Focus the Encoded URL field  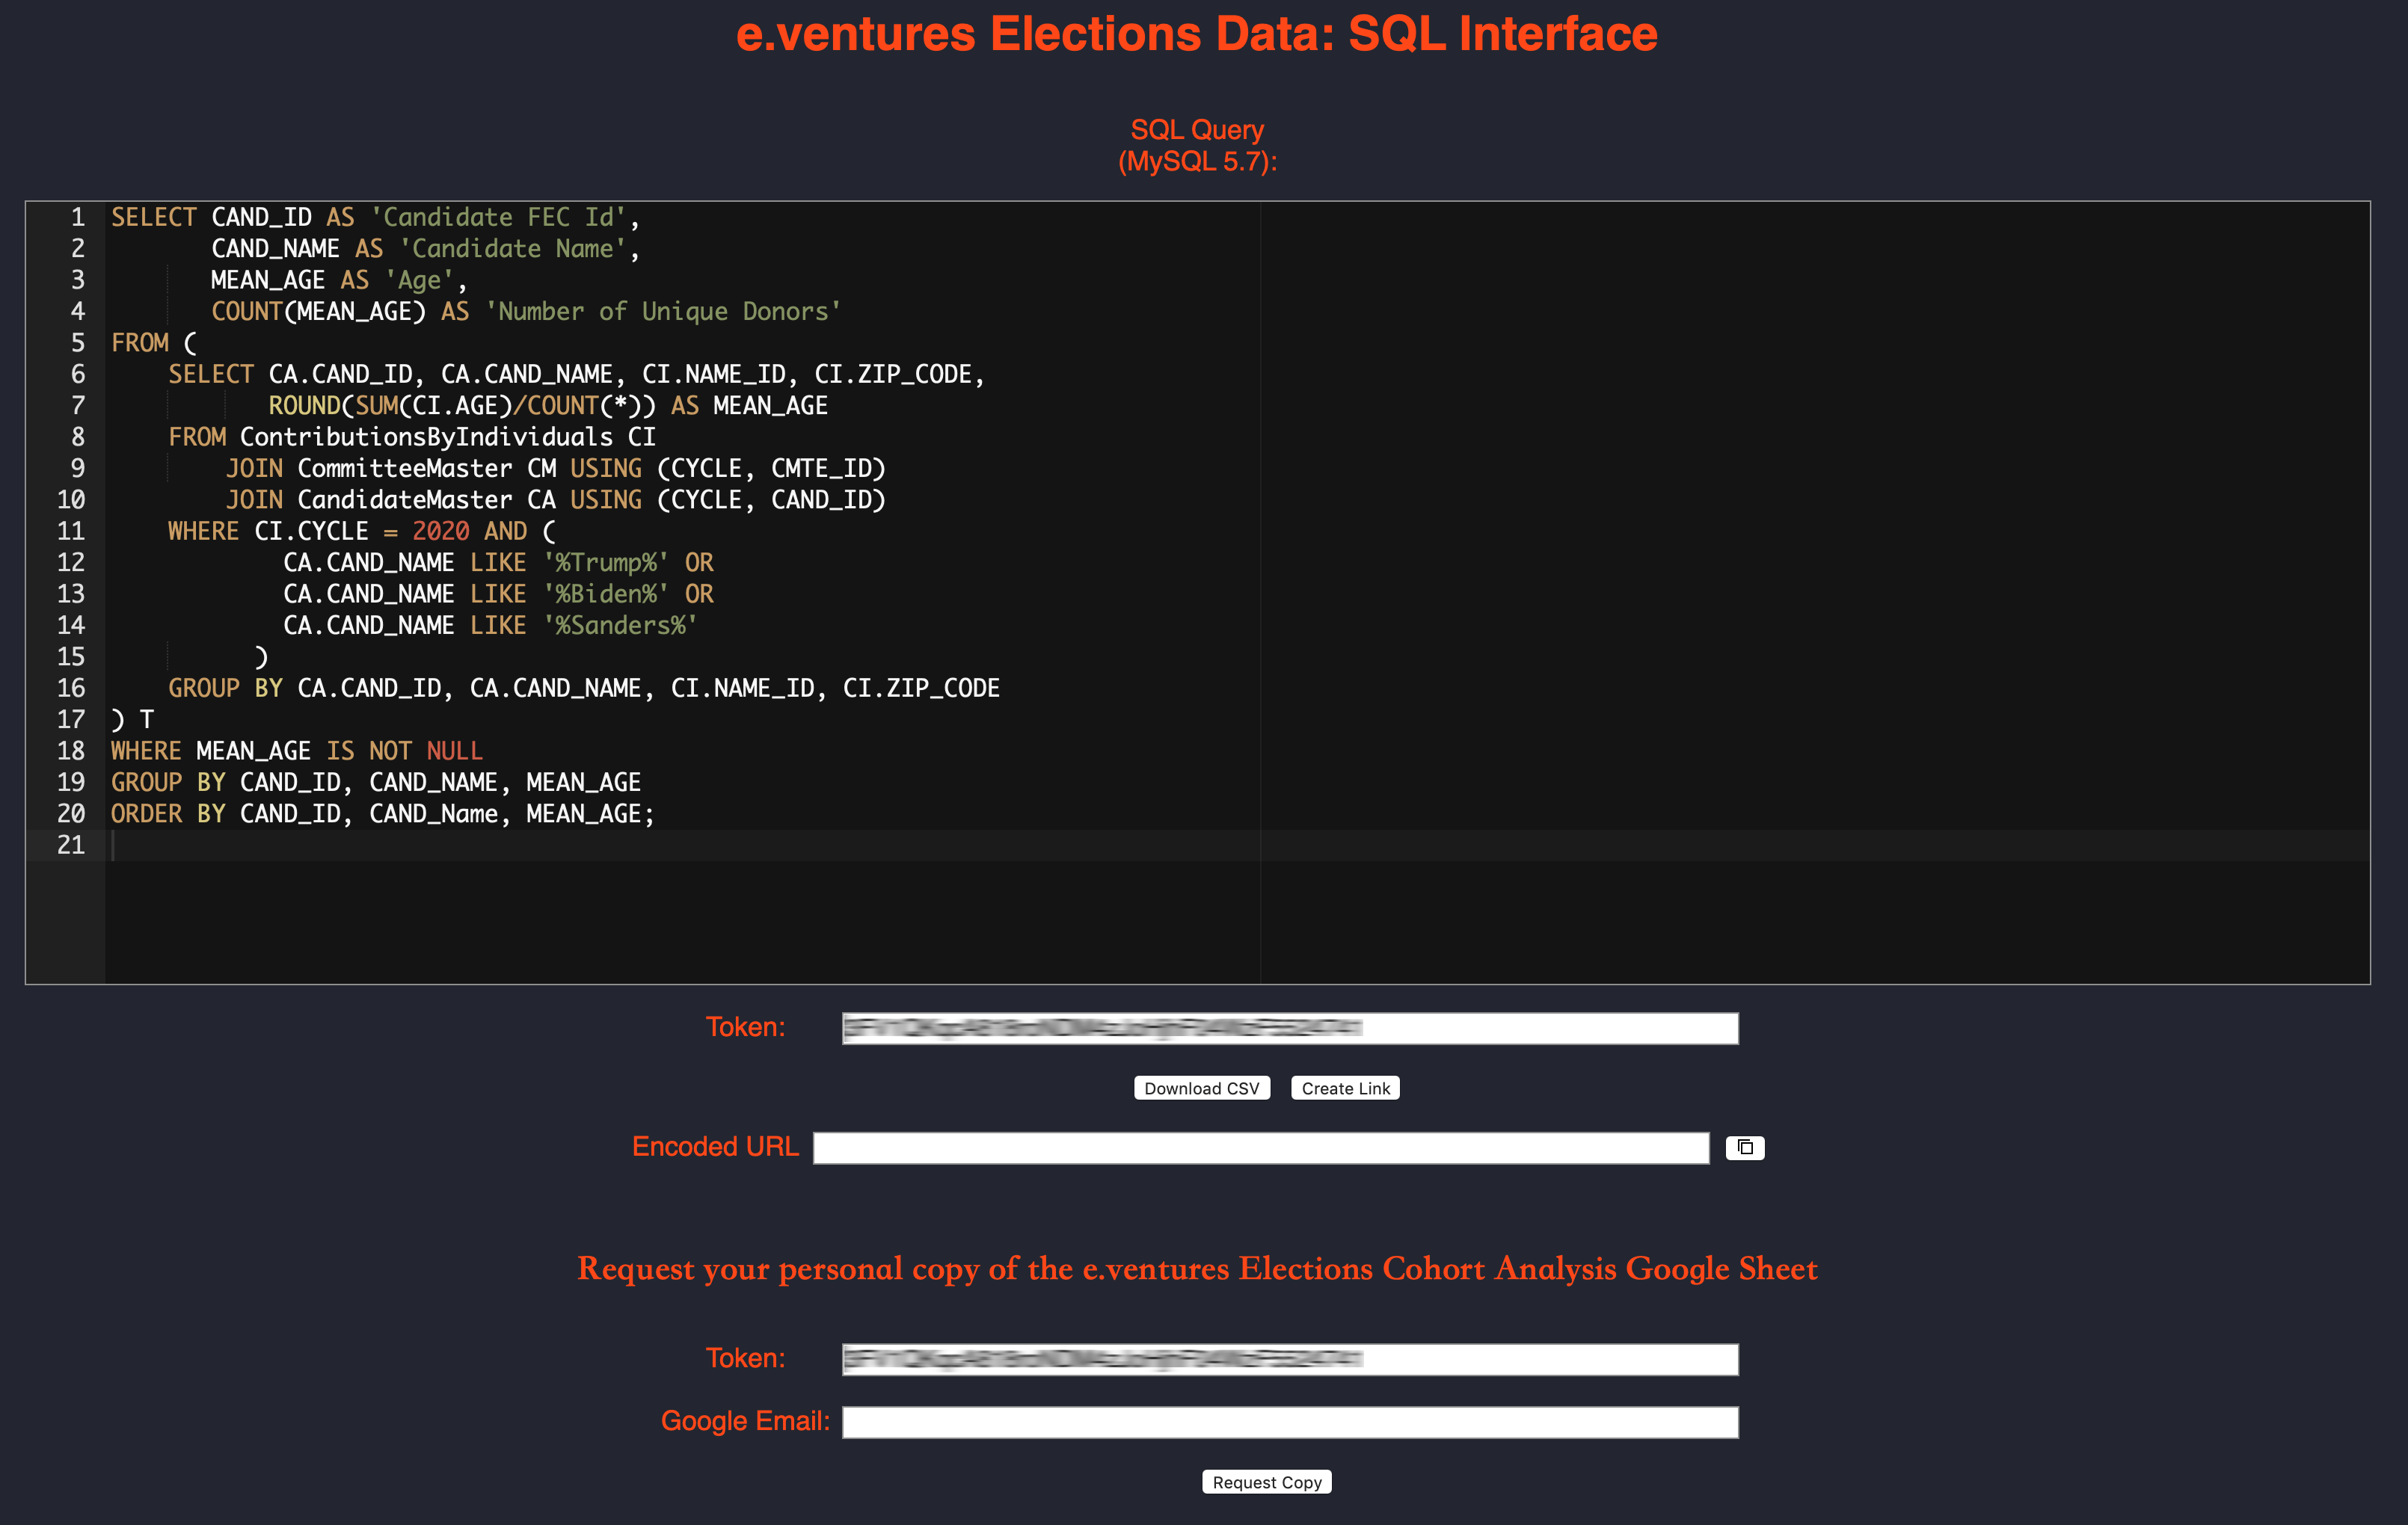tap(1261, 1147)
